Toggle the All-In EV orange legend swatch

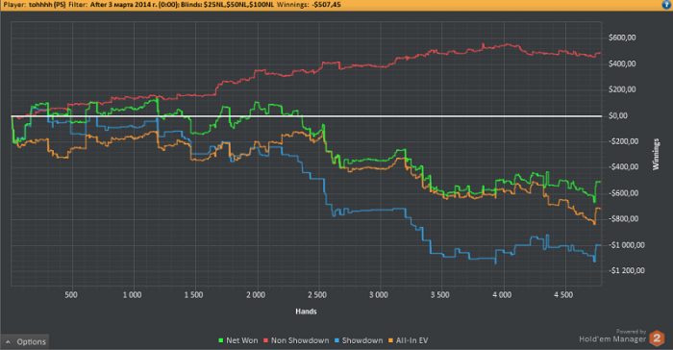pyautogui.click(x=390, y=340)
